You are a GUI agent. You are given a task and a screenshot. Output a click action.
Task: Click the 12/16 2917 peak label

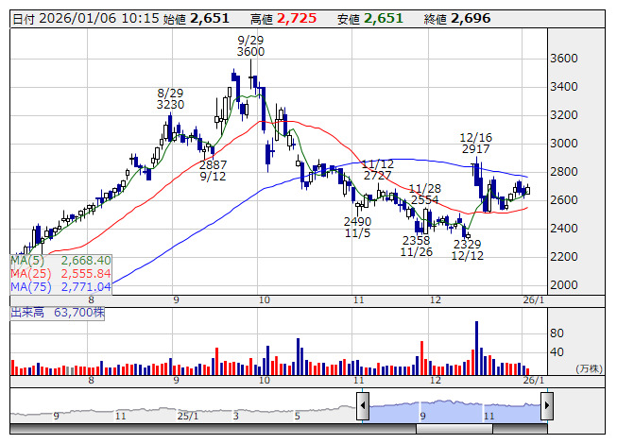(475, 144)
